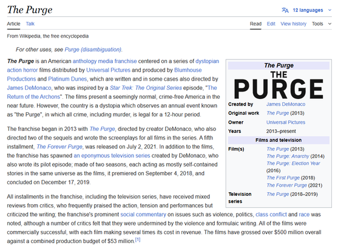The height and width of the screenshot is (251, 338).
Task: Open the race link
Action: tap(304, 215)
